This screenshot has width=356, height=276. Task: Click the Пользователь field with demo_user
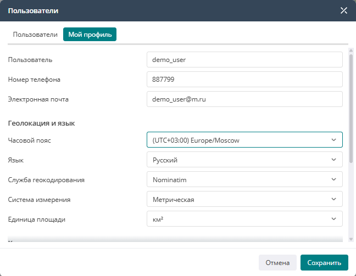244,60
